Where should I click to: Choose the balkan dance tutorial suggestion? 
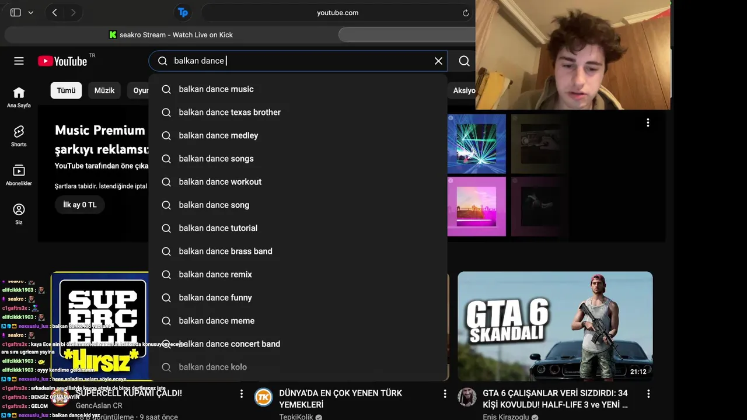click(x=298, y=228)
